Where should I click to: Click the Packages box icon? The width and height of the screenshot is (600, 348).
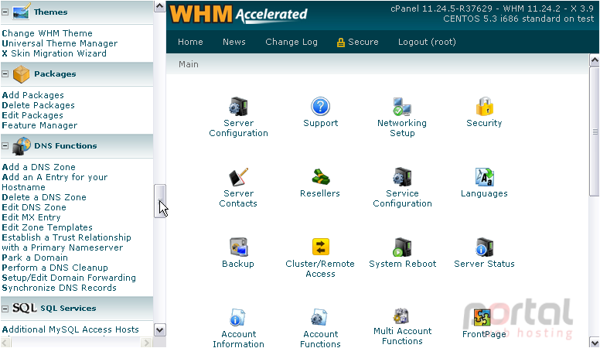coord(21,74)
